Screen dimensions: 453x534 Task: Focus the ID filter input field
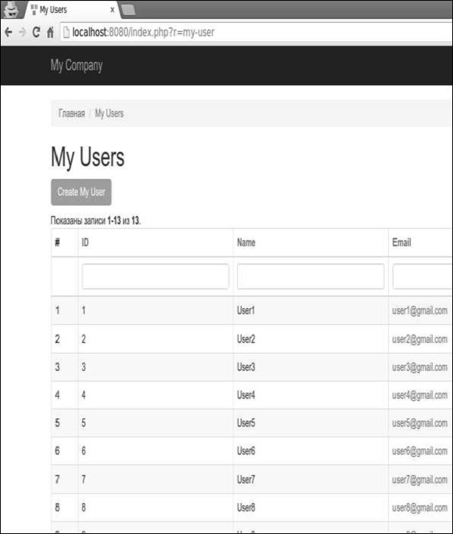(x=155, y=276)
